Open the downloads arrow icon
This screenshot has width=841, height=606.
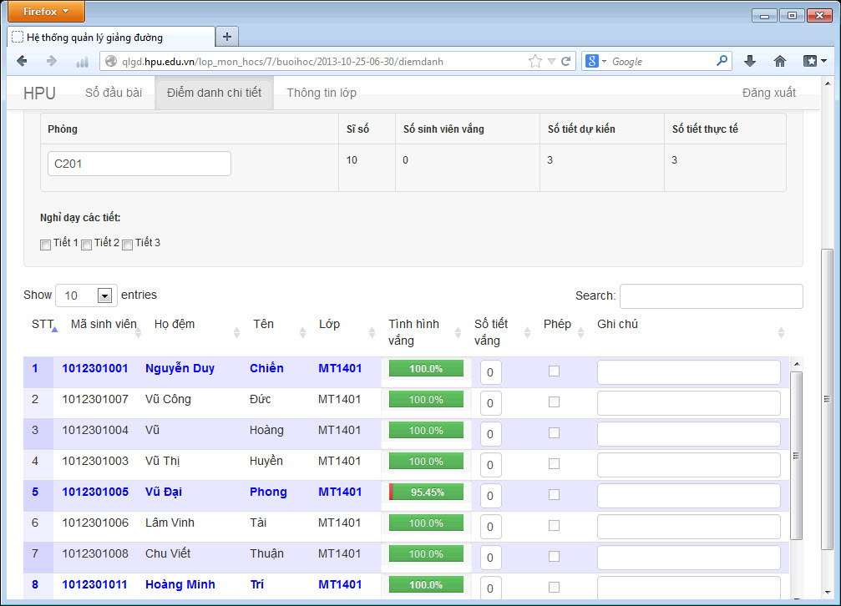point(749,61)
